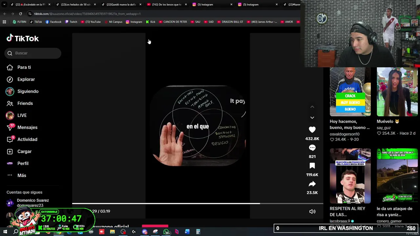Save video with the bookmark icon
This screenshot has height=236, width=420.
[x=312, y=166]
